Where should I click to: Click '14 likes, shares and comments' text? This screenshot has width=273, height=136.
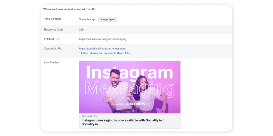pyautogui.click(x=98, y=53)
